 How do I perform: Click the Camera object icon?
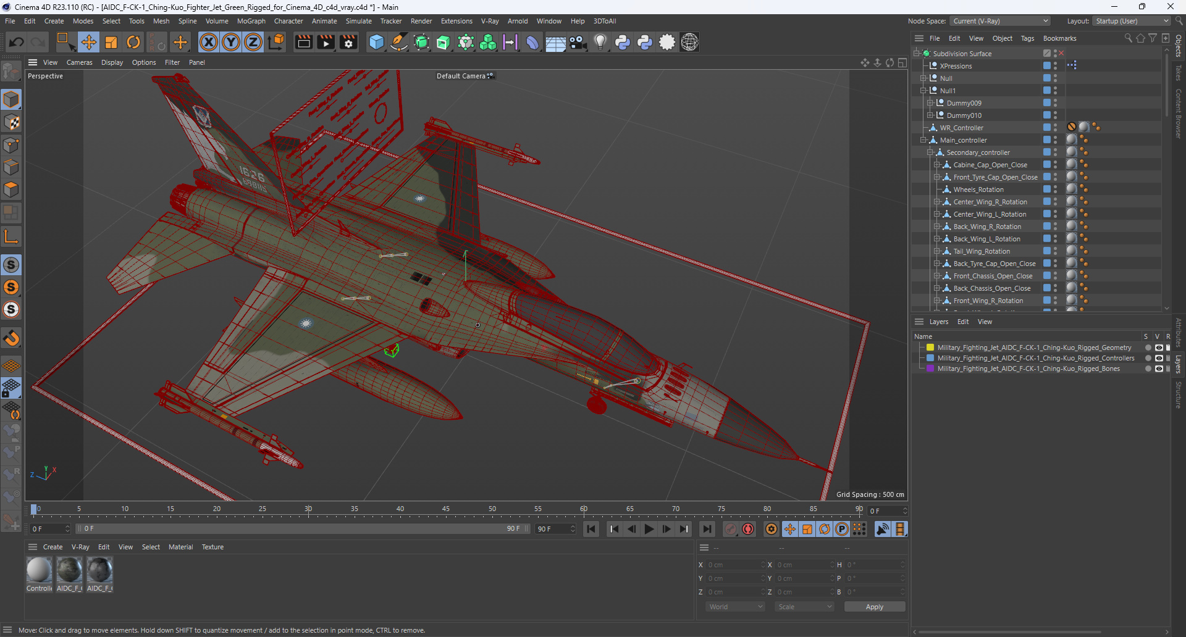578,42
